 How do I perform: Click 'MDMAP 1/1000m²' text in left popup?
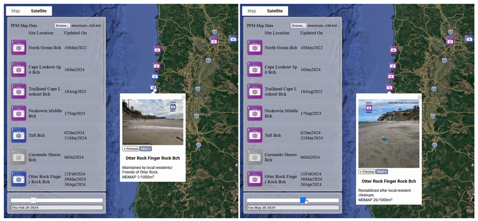[x=138, y=177]
